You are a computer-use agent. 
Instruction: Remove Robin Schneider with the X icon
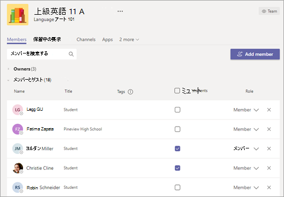click(x=269, y=188)
